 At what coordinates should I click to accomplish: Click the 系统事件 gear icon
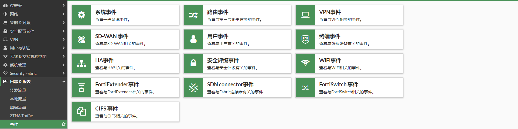coord(81,15)
